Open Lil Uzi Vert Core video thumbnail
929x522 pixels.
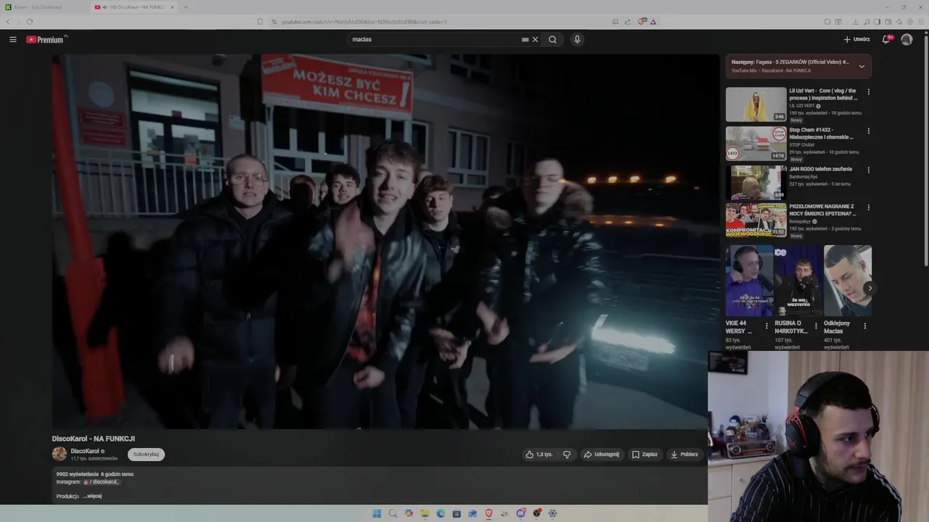(x=756, y=104)
